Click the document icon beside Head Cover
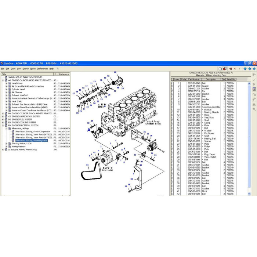This screenshot has width=257, height=257. point(10,83)
